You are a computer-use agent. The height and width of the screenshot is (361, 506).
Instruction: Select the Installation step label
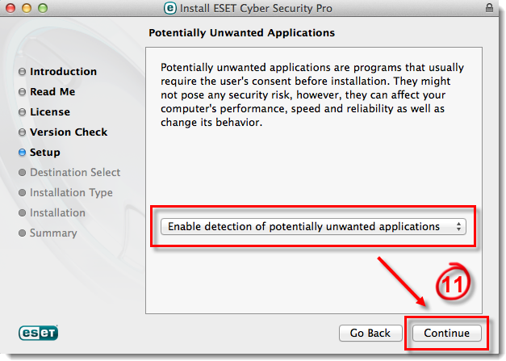(x=57, y=212)
